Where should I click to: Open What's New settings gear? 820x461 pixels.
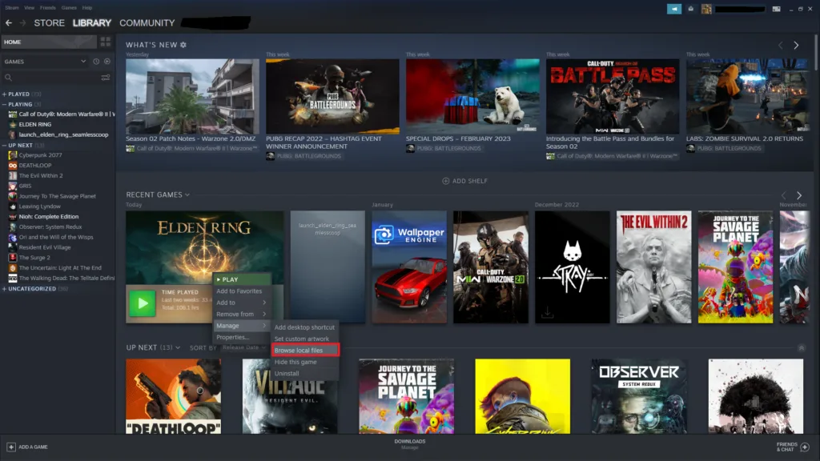coord(183,45)
